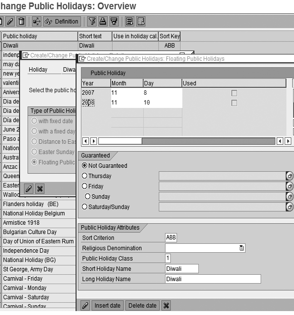Select the Saturday/Sunday radio option
This screenshot has height=315, width=294.
85,207
